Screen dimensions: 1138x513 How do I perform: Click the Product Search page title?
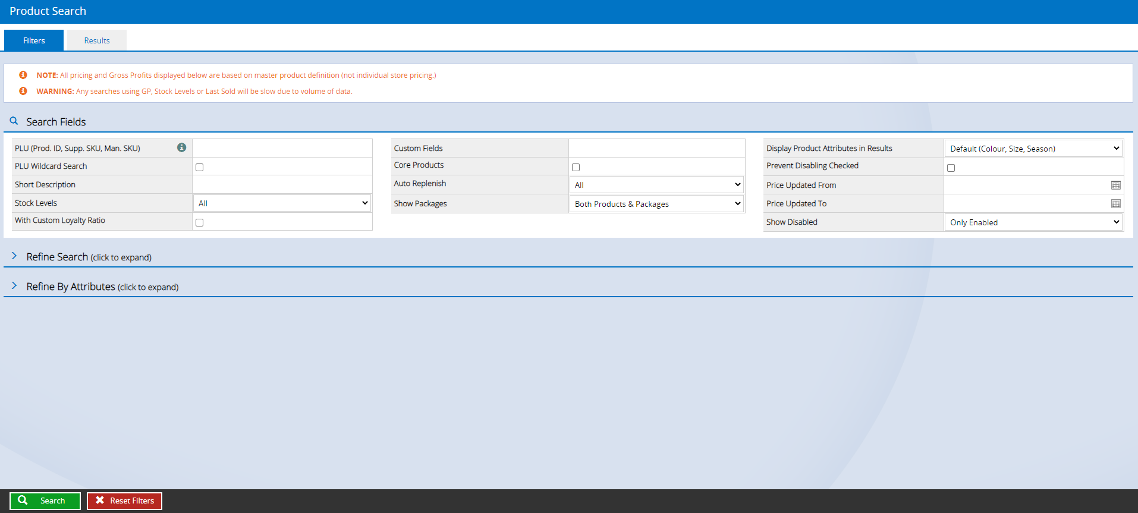tap(48, 11)
